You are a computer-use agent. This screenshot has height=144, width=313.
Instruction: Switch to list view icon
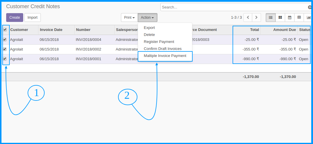[271, 18]
